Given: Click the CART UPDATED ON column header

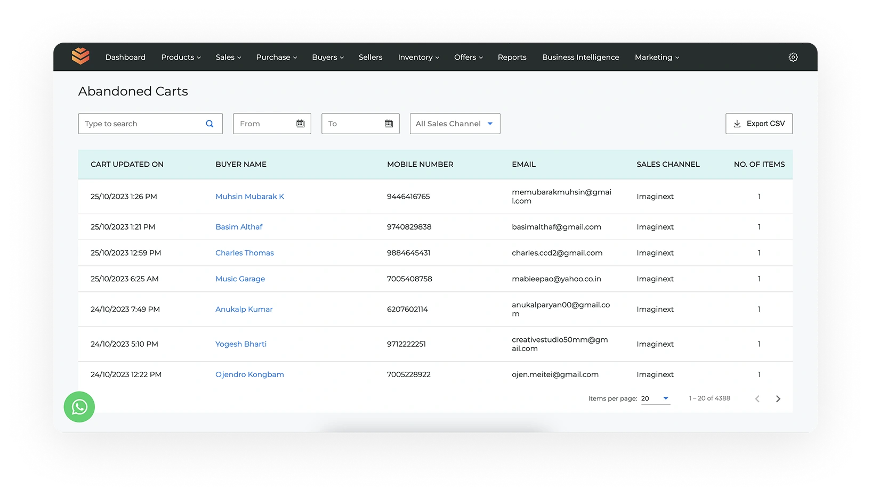Looking at the screenshot, I should (x=127, y=165).
